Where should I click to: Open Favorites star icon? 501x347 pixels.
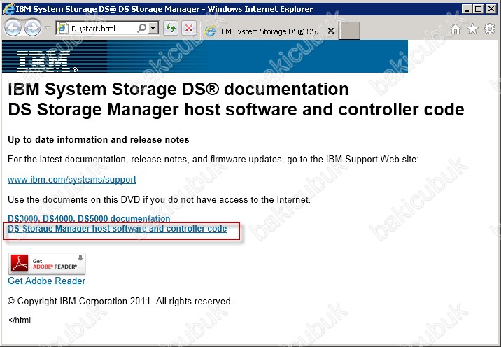pyautogui.click(x=472, y=29)
